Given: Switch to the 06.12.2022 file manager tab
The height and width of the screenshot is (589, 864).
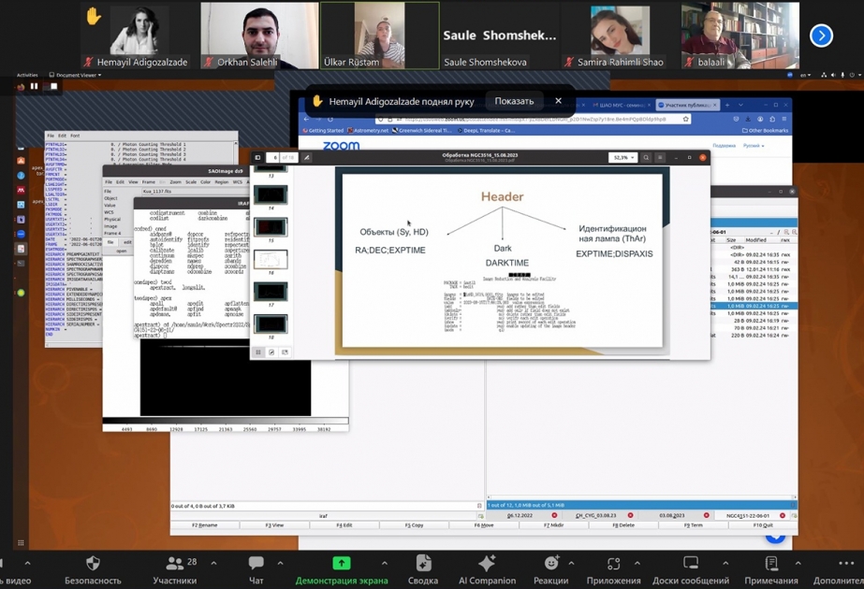Looking at the screenshot, I should point(520,516).
